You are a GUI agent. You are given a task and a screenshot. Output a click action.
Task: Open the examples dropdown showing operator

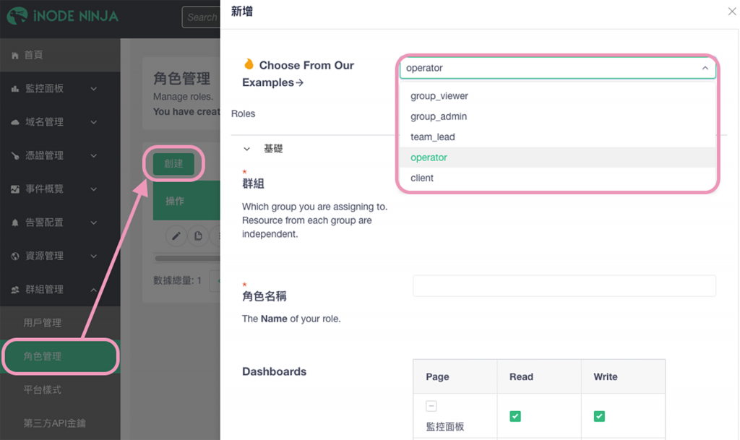[x=557, y=68]
